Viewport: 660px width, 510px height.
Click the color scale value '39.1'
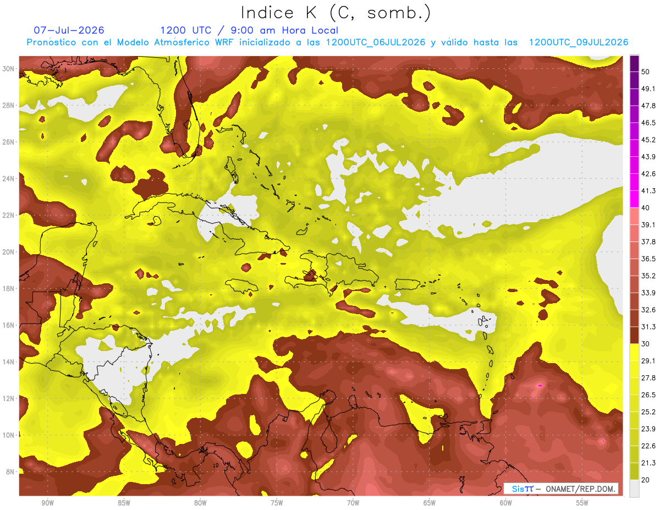click(648, 225)
